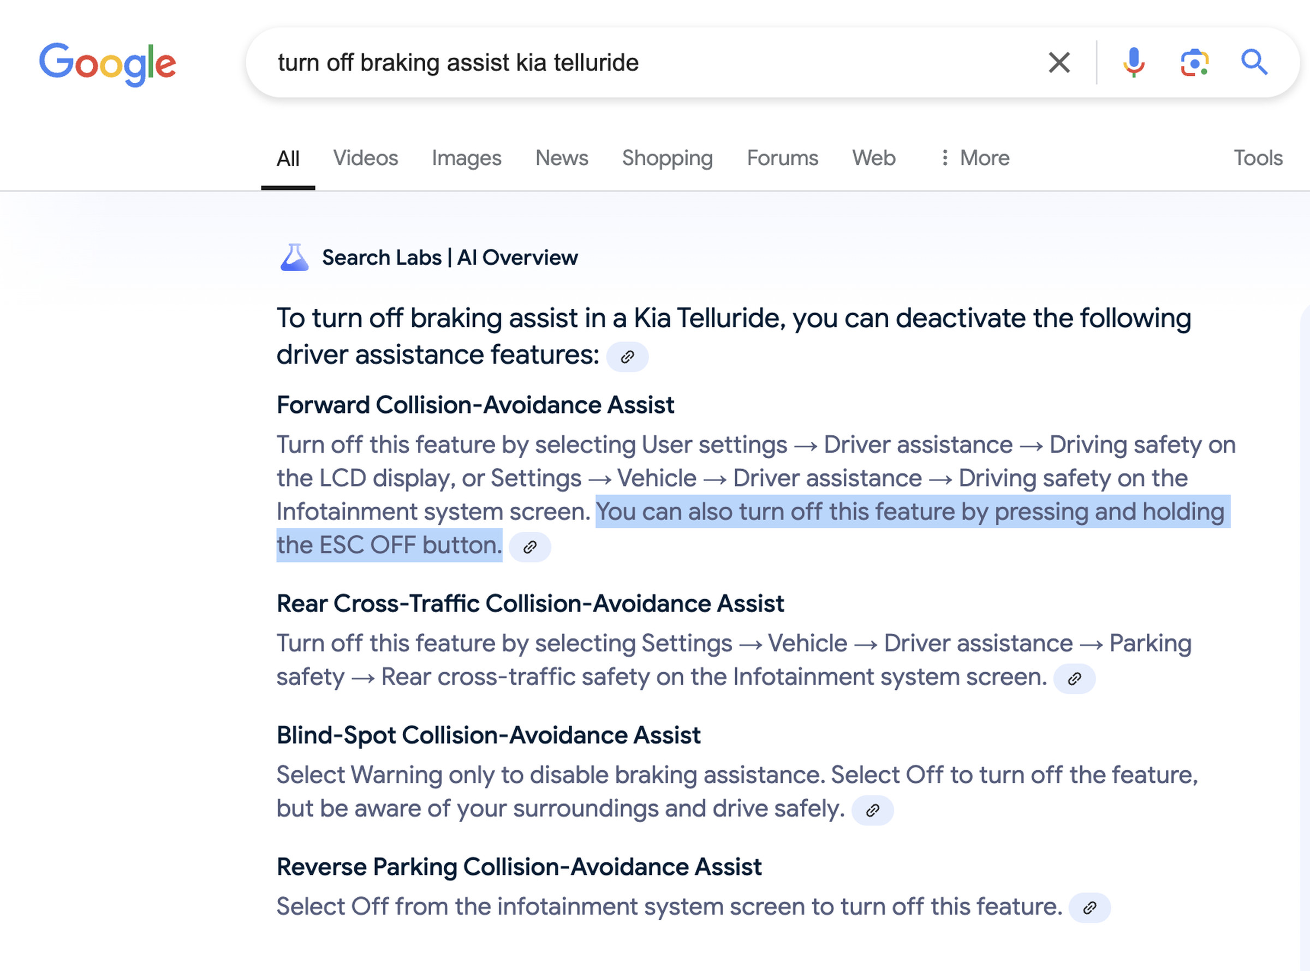Open Google Lens image search icon
Viewport: 1310px width, 971px height.
click(x=1195, y=62)
